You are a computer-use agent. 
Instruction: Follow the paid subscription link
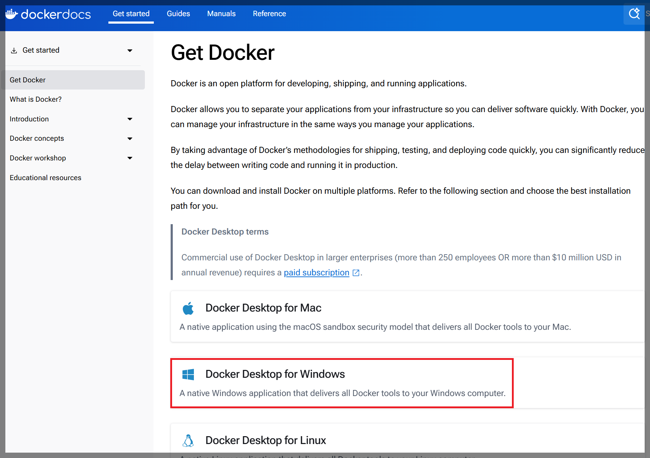point(316,273)
